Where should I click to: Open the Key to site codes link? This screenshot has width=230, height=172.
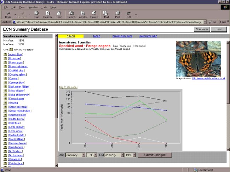pos(68,87)
